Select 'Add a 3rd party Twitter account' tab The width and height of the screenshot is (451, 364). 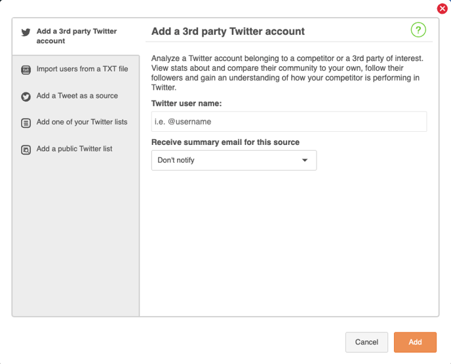[76, 36]
